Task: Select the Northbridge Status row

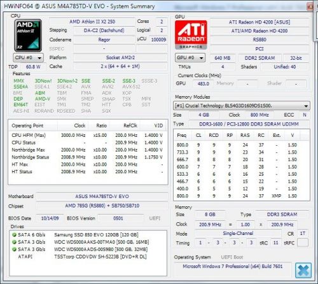Action: (88, 157)
